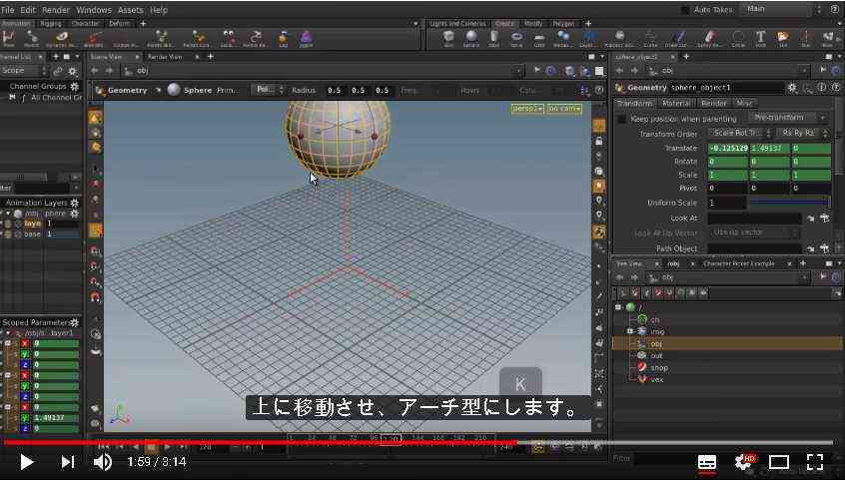Screen dimensions: 845x481
Task: Mute the YouTube video volume
Action: 103,462
